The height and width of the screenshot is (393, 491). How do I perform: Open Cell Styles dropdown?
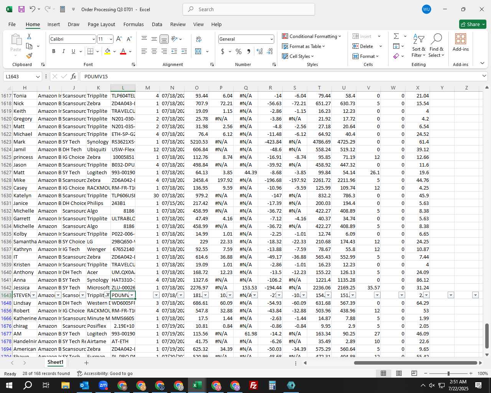[x=298, y=56]
